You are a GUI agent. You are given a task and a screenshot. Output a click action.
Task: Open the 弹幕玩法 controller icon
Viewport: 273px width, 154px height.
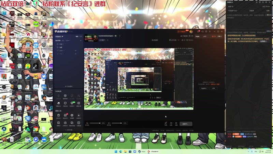pos(58,104)
